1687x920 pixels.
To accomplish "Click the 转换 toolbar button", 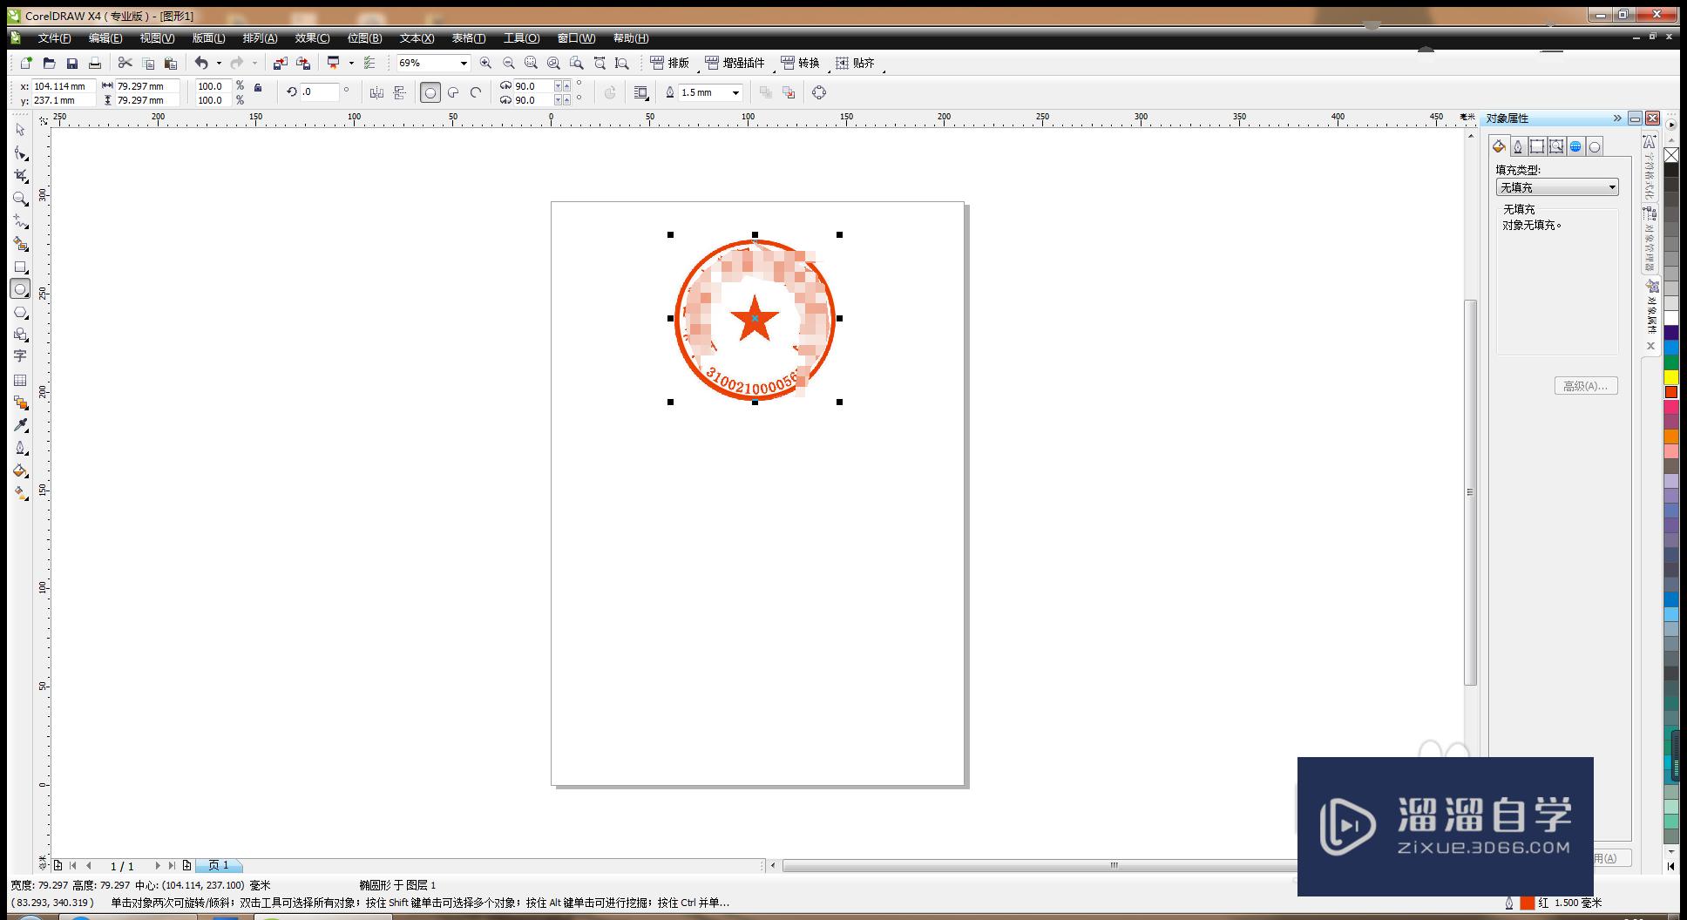I will click(800, 63).
